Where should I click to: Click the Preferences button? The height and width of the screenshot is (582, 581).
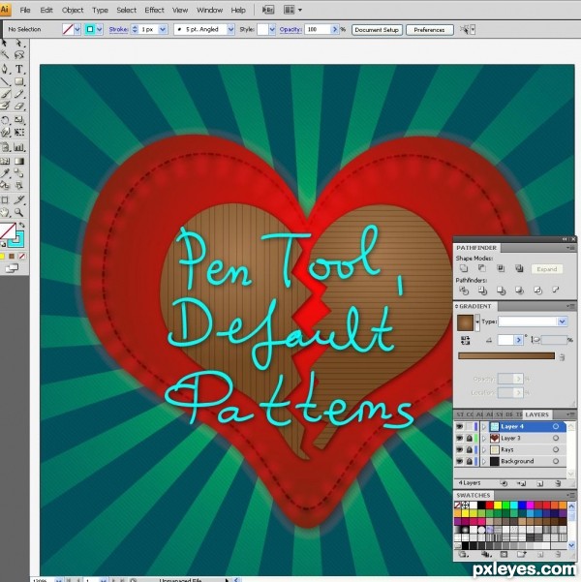[429, 30]
